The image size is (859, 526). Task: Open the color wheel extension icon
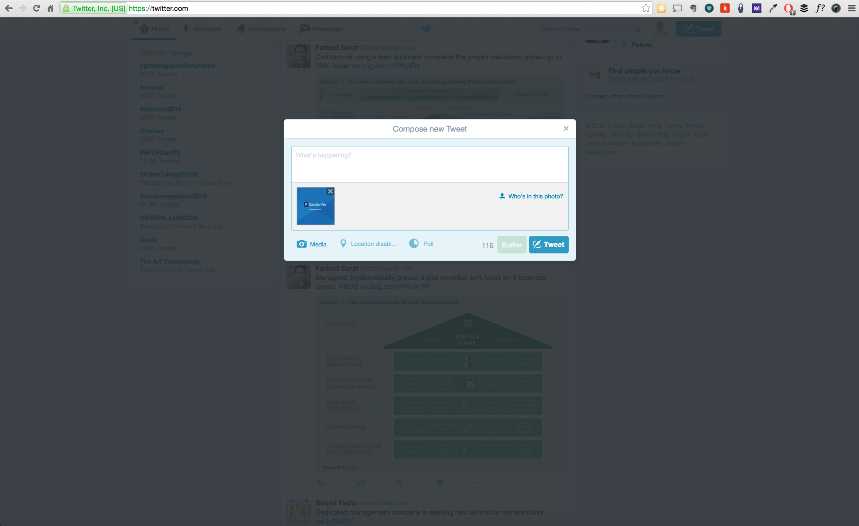click(x=836, y=8)
